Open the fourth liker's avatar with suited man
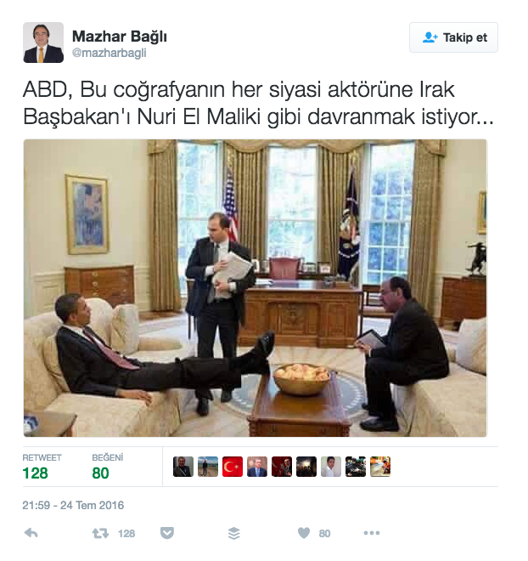Viewport: 528px width, 561px height. pyautogui.click(x=257, y=467)
